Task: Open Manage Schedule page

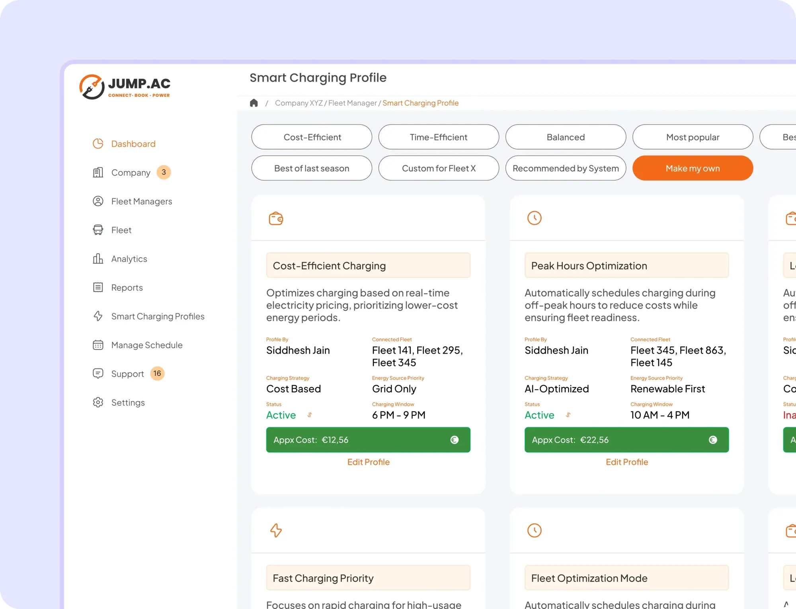Action: (x=147, y=345)
